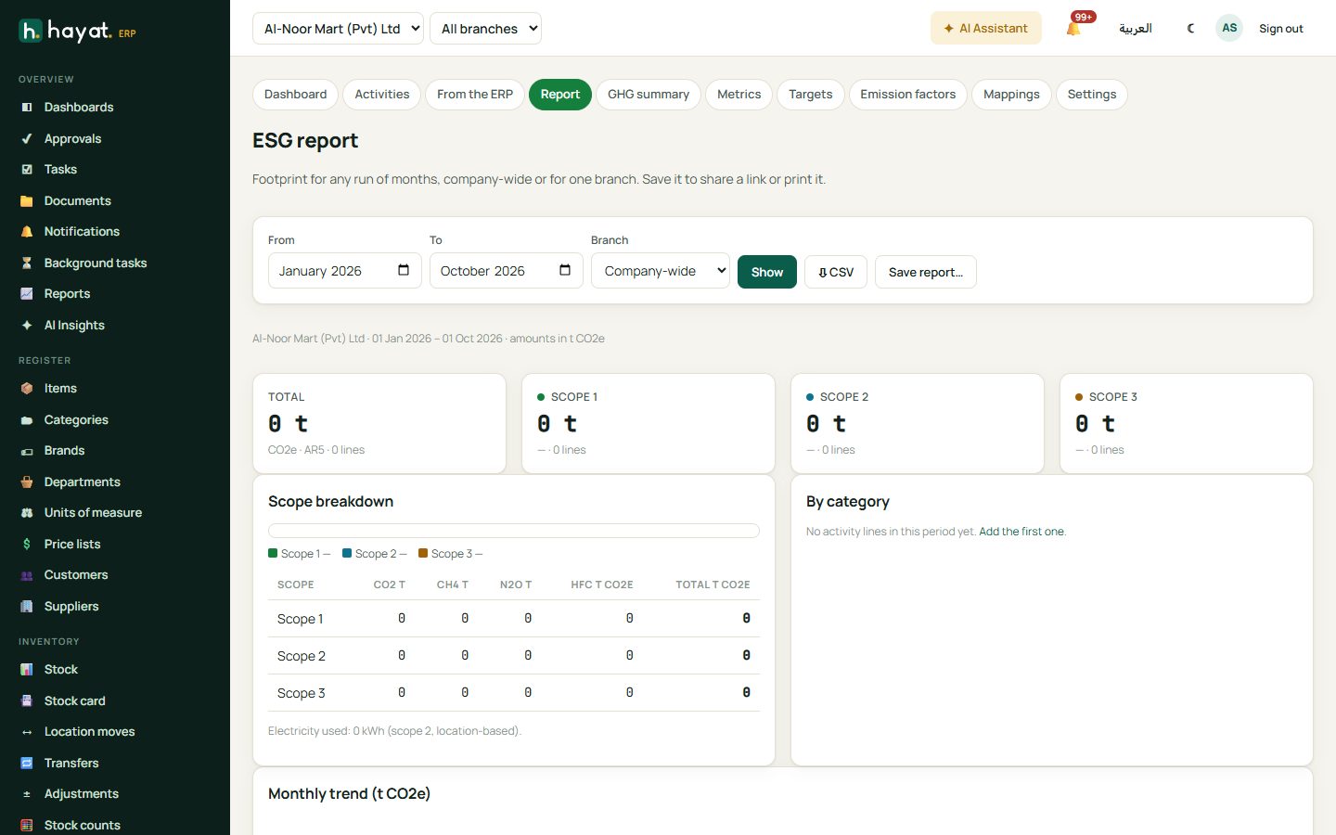Open the From date calendar picker
This screenshot has width=1336, height=835.
click(x=404, y=271)
